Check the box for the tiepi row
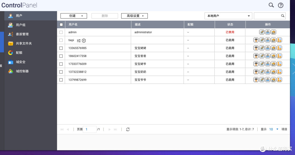Image resolution: width=295 pixels, height=155 pixels. pos(61,40)
